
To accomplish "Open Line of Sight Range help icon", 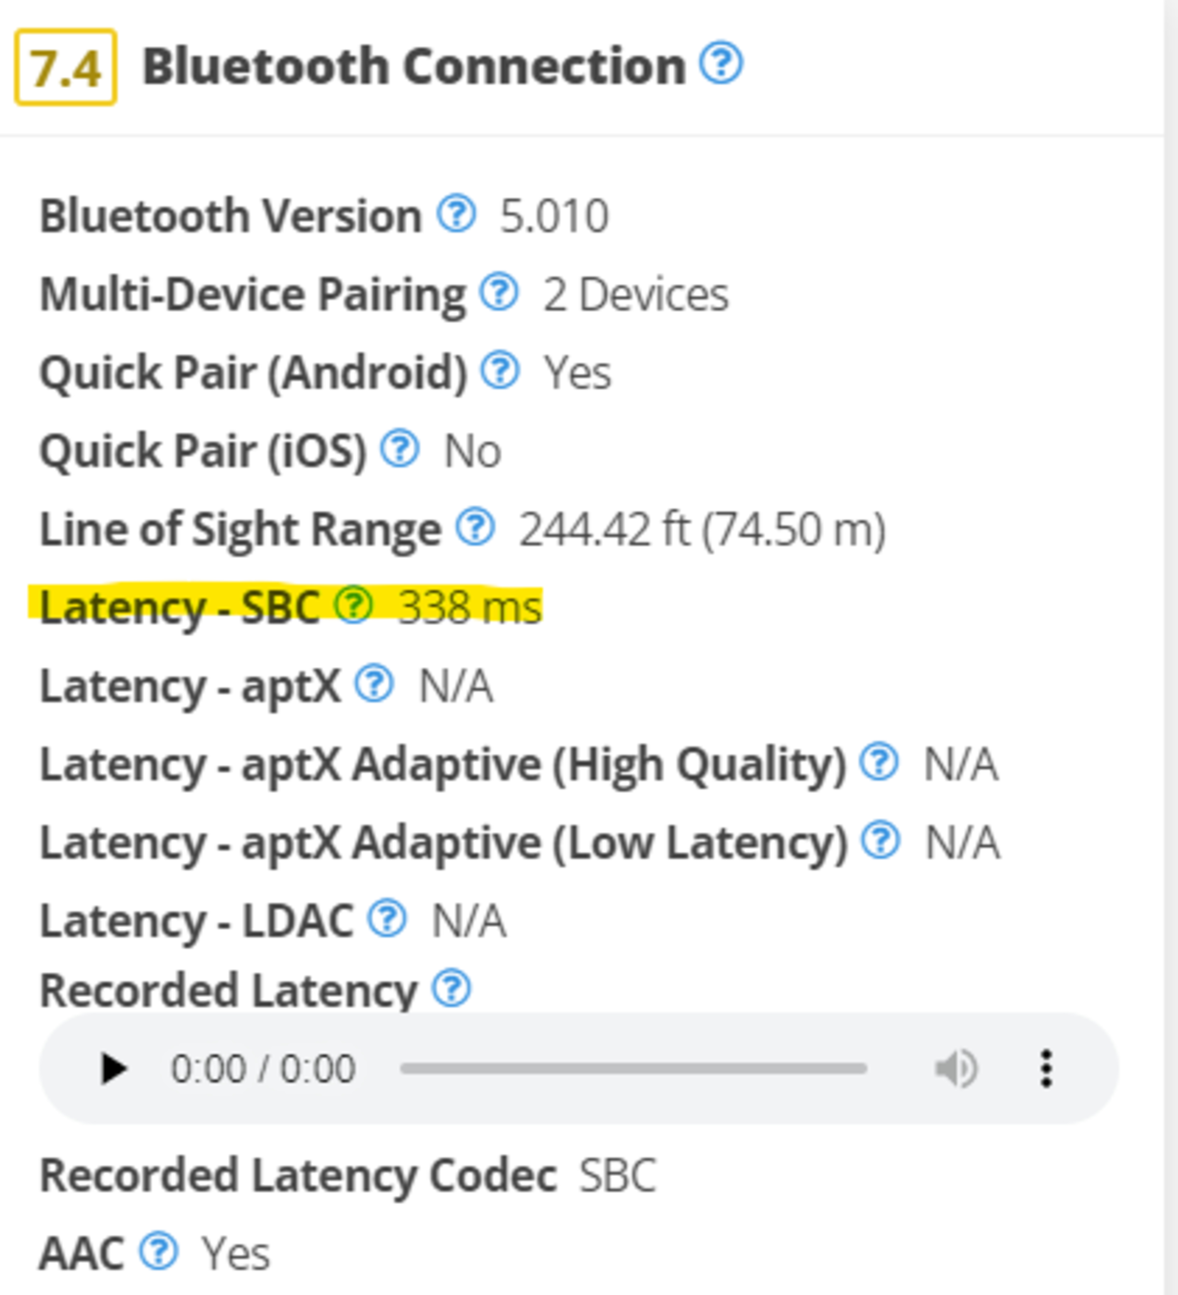I will (x=475, y=527).
